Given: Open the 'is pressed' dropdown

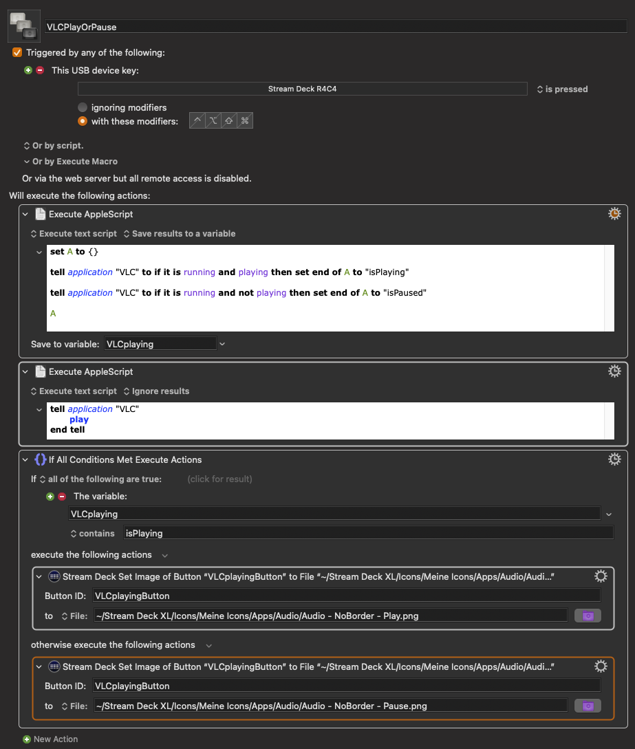Looking at the screenshot, I should (x=562, y=89).
